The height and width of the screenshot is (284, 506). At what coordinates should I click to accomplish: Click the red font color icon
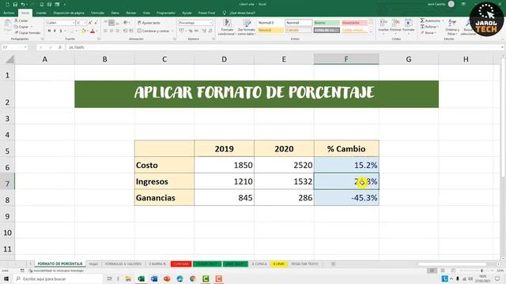click(93, 31)
